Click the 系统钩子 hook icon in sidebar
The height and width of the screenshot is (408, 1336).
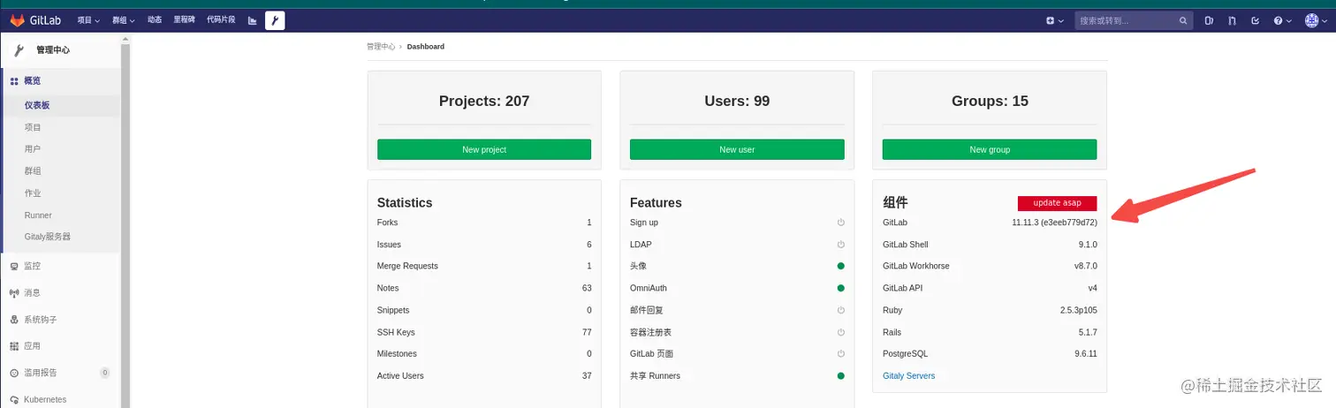(x=14, y=320)
